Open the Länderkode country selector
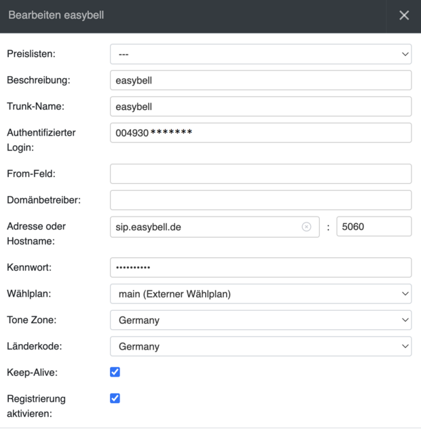This screenshot has height=431, width=421. (x=261, y=346)
